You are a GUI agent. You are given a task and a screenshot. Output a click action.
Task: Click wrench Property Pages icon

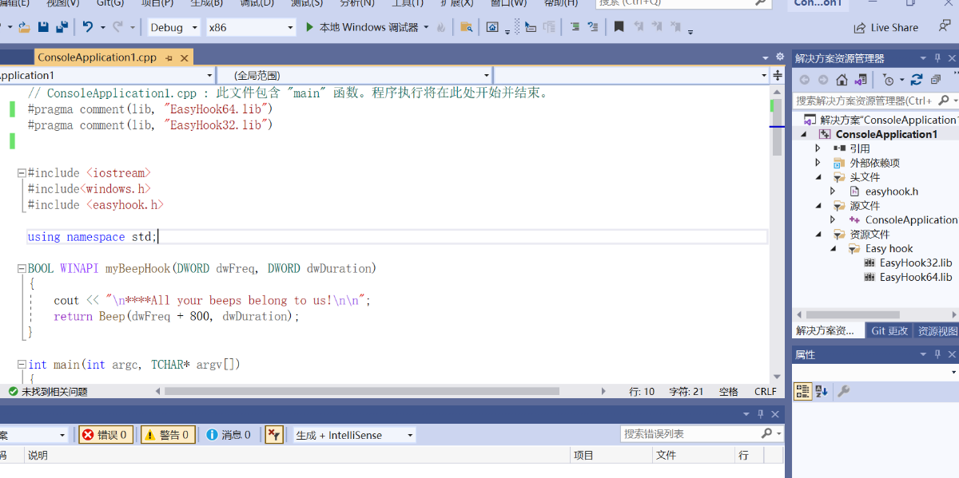pyautogui.click(x=843, y=391)
